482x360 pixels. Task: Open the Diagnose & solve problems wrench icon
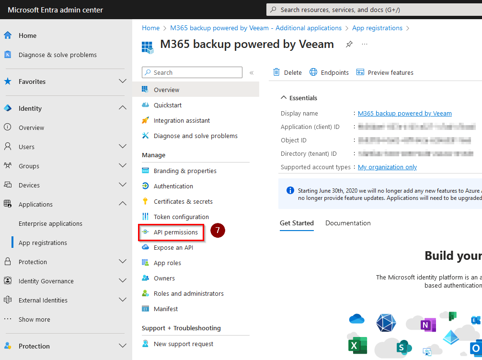pyautogui.click(x=8, y=55)
